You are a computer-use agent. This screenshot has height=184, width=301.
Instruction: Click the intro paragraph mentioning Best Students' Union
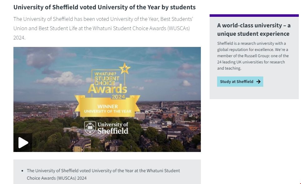click(103, 28)
